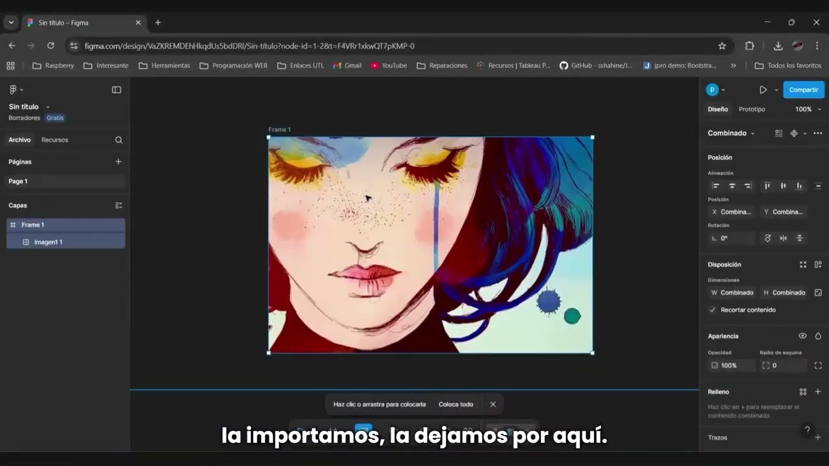
Task: Open the component options chevron
Action: [x=805, y=133]
